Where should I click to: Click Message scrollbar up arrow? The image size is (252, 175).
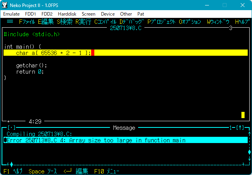(x=249, y=133)
